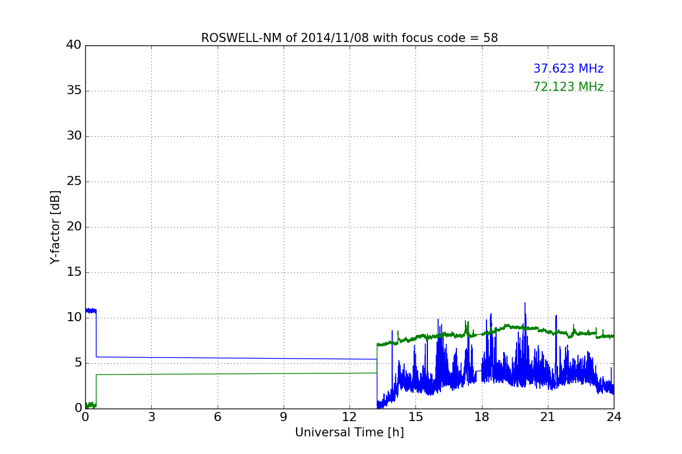Click the x-axis tick label 18
Viewport: 682px width, 454px height.
coord(482,417)
